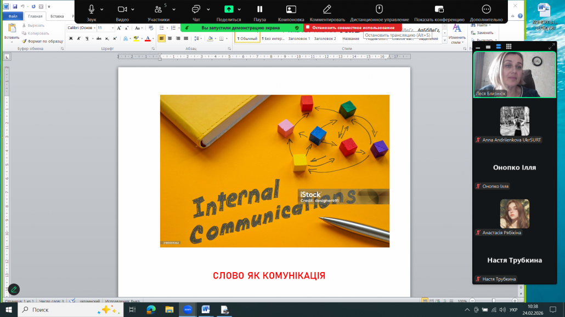The image size is (565, 317).
Task: Switch to the Вставка ribbon tab
Action: click(57, 16)
